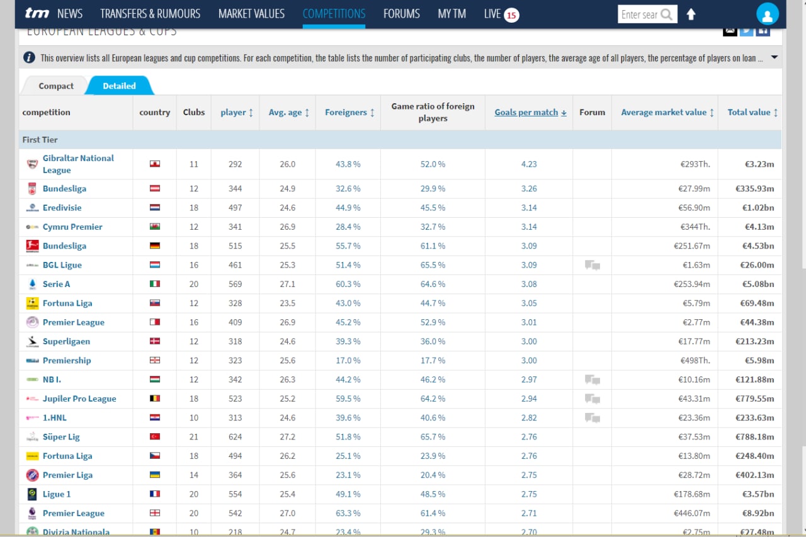Screen dimensions: 806x537
Task: Switch to the Compact tab
Action: click(56, 86)
